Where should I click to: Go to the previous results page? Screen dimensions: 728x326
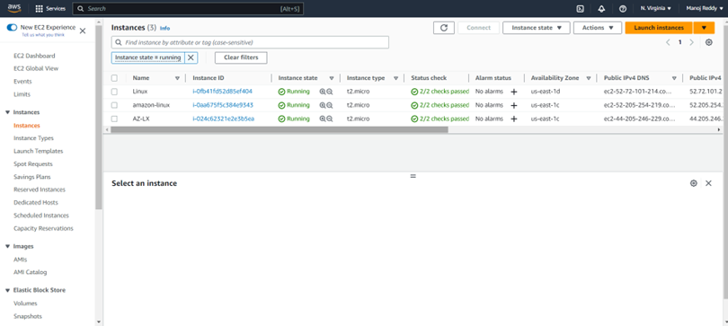click(x=668, y=42)
